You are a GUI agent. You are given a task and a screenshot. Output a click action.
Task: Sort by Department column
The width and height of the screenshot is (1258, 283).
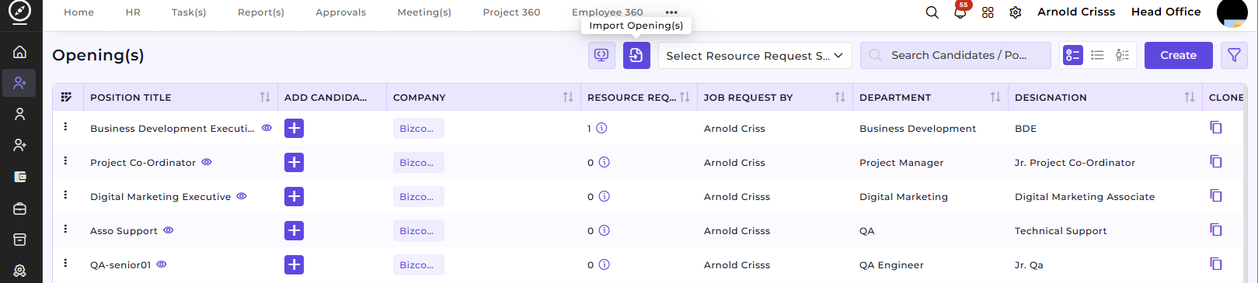click(995, 97)
